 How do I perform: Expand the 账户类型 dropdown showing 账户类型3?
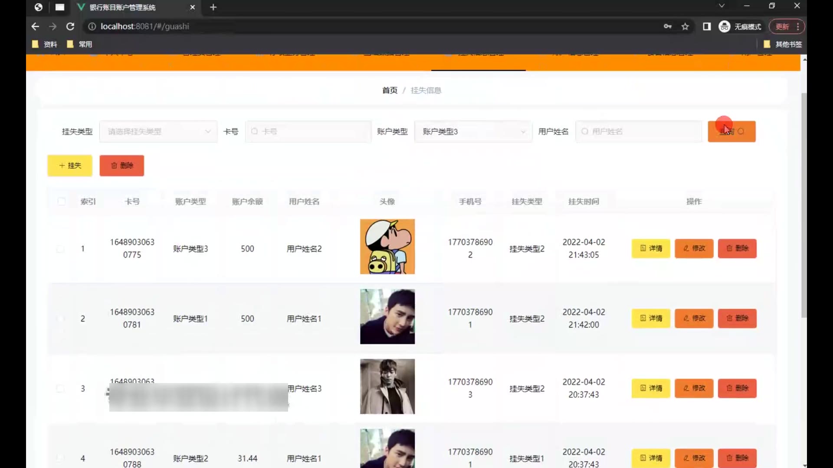click(x=473, y=131)
